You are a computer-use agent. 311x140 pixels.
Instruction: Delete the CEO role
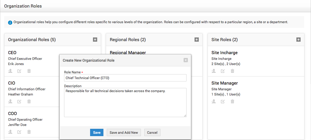point(29,71)
